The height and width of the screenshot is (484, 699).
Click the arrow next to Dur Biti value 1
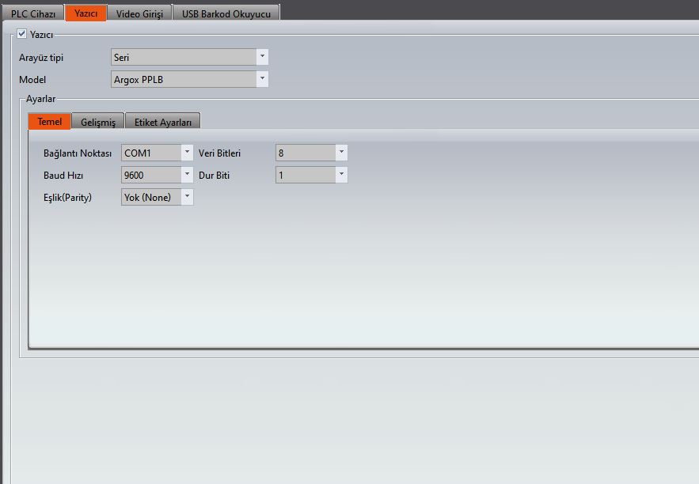[340, 175]
